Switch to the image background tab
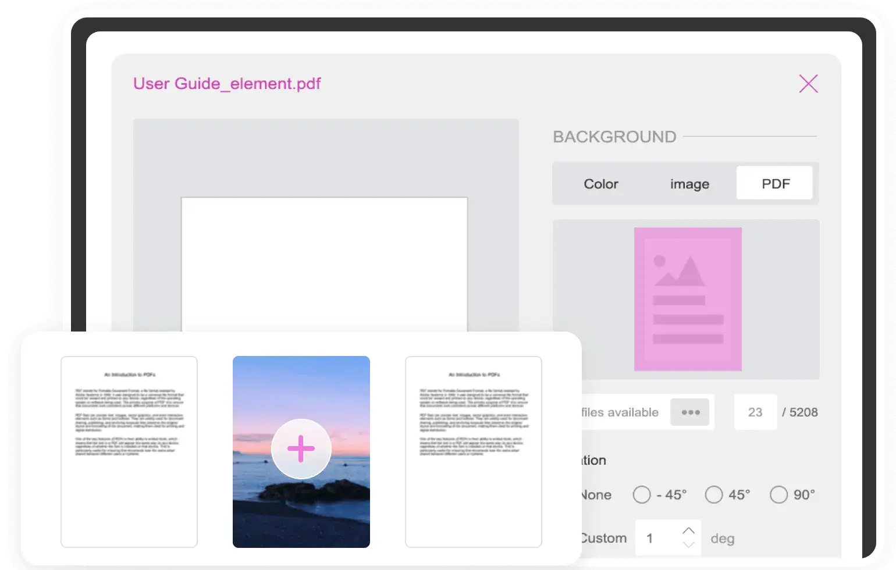 click(689, 184)
